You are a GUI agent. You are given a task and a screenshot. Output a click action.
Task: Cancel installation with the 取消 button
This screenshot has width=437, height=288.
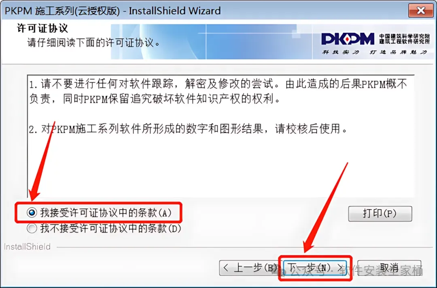(389, 268)
